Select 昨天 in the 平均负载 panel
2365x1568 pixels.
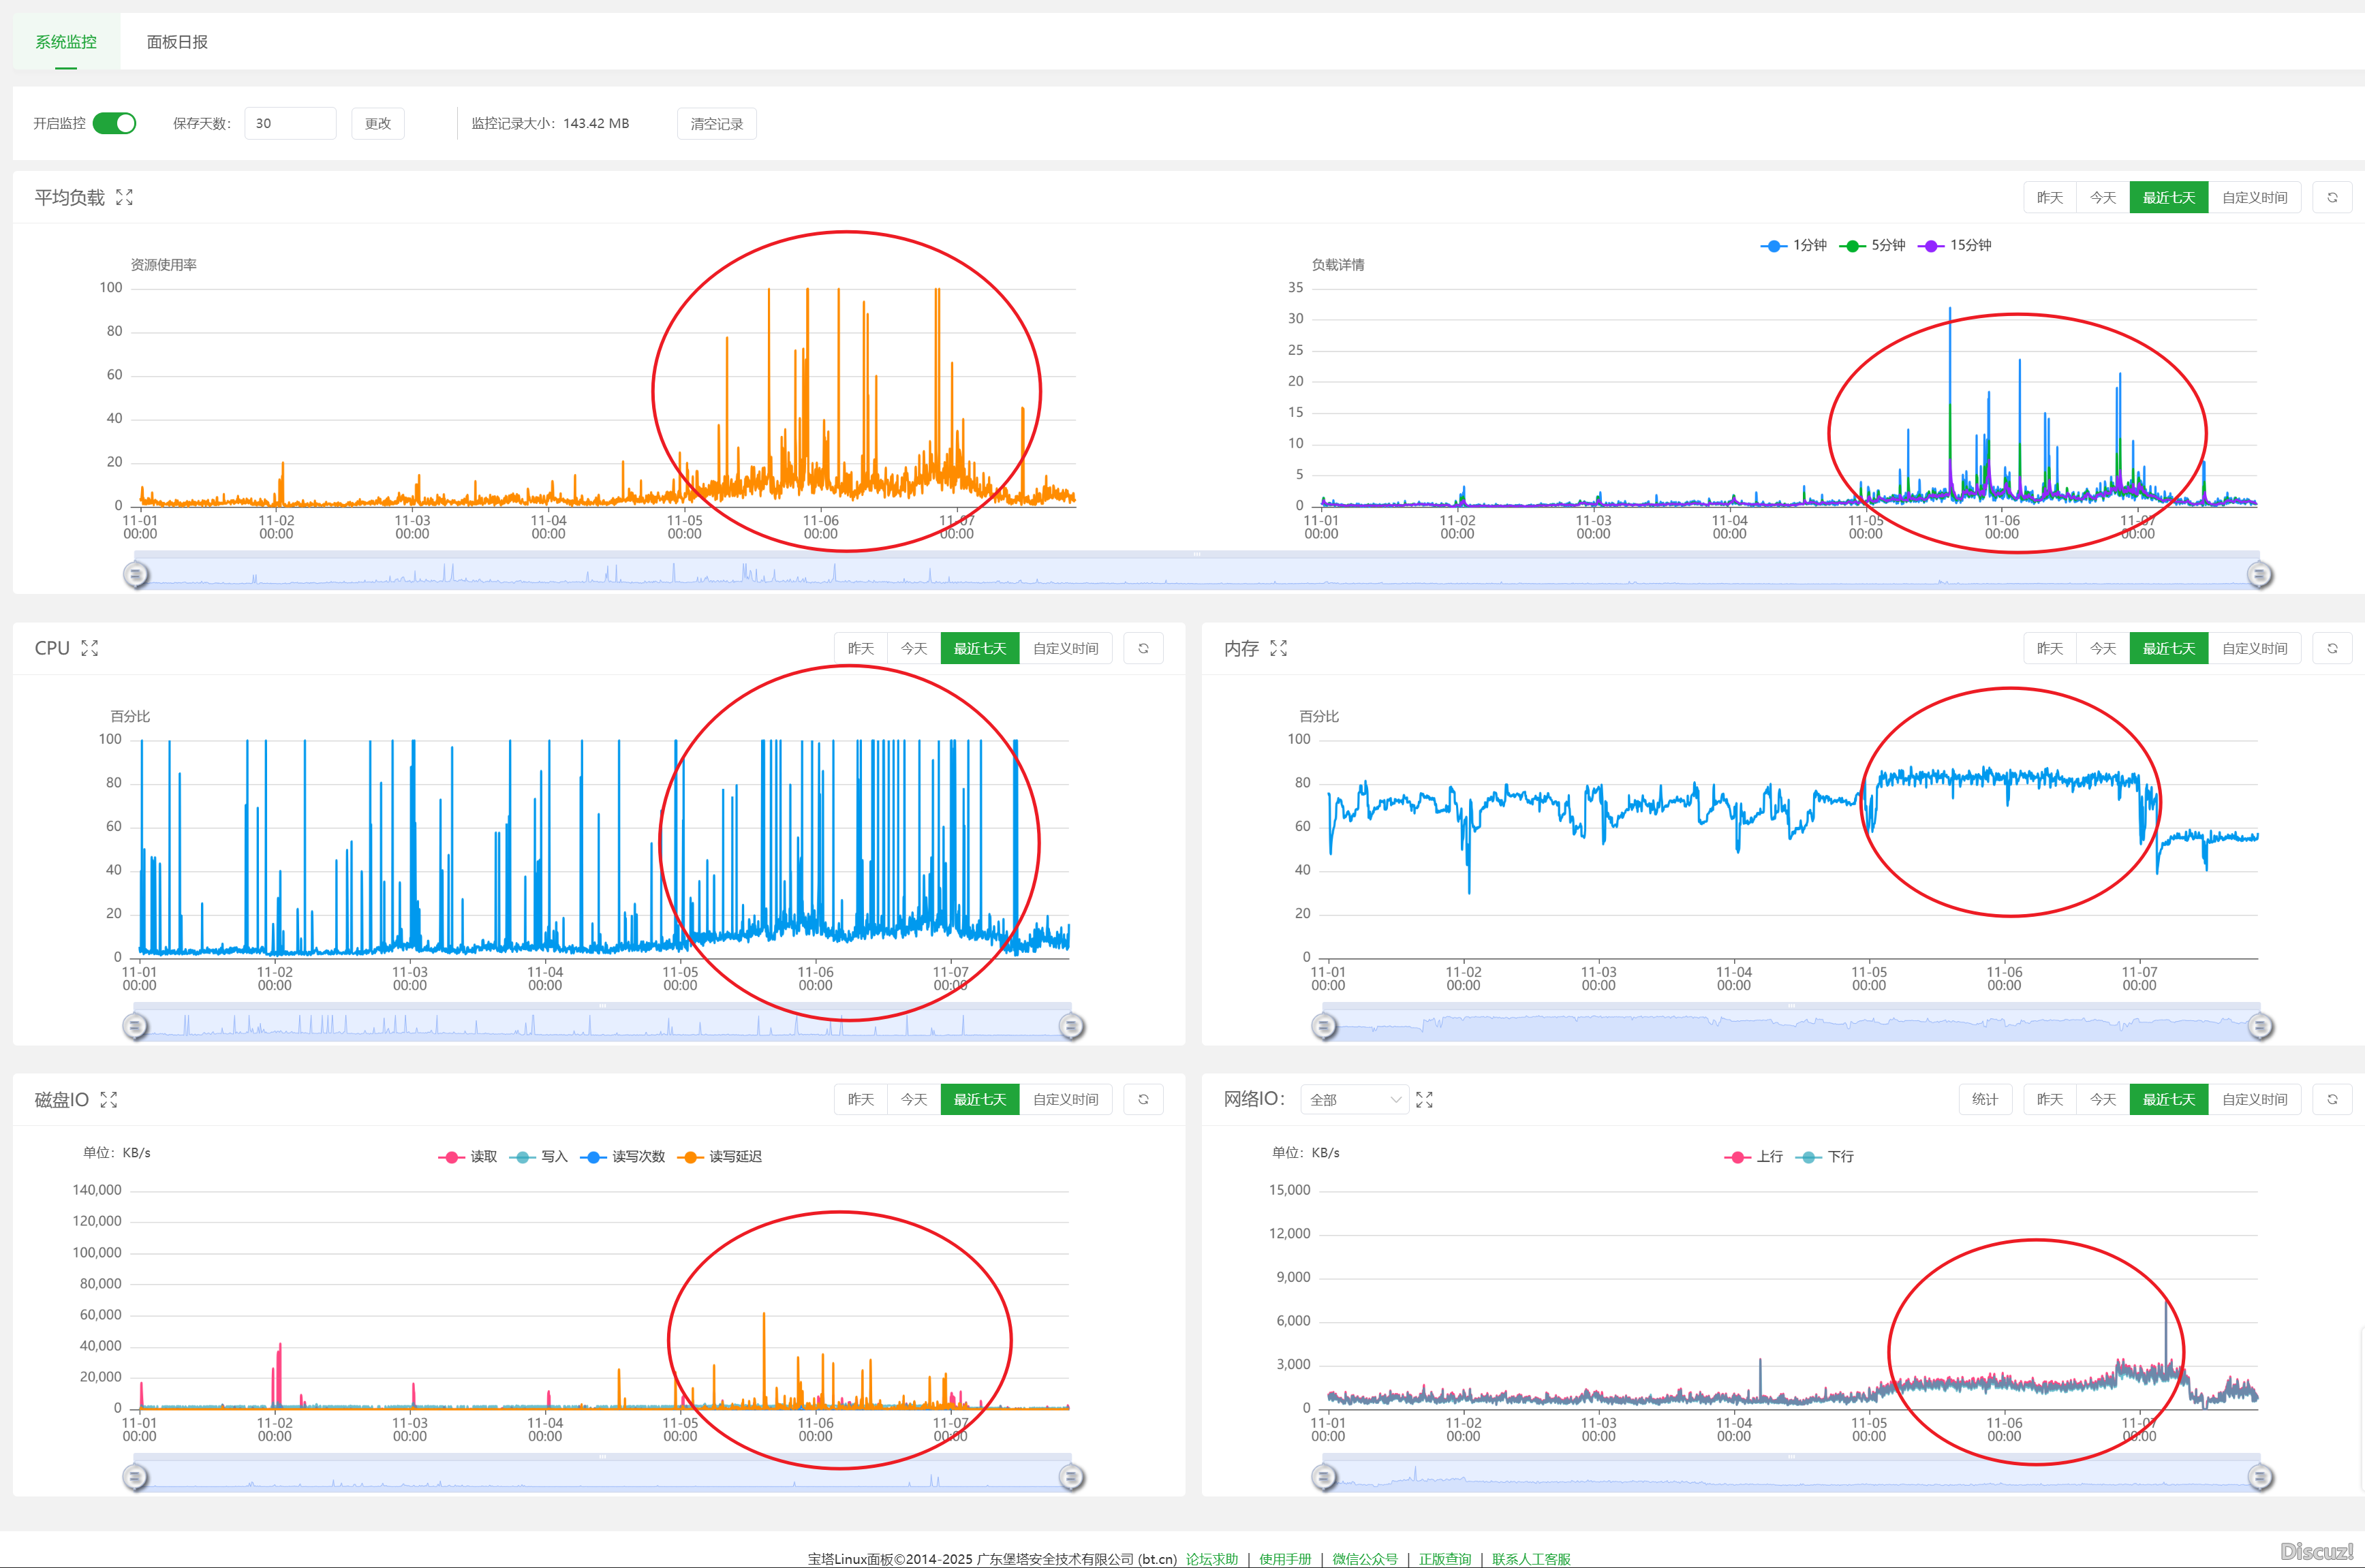click(2049, 197)
